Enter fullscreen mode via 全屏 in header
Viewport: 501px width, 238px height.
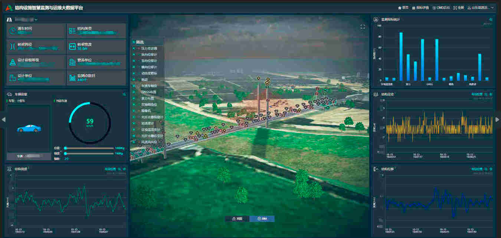[x=459, y=7]
